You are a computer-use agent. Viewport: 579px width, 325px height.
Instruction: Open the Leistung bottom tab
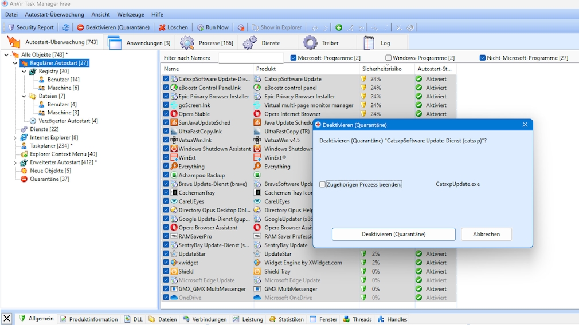pyautogui.click(x=248, y=319)
